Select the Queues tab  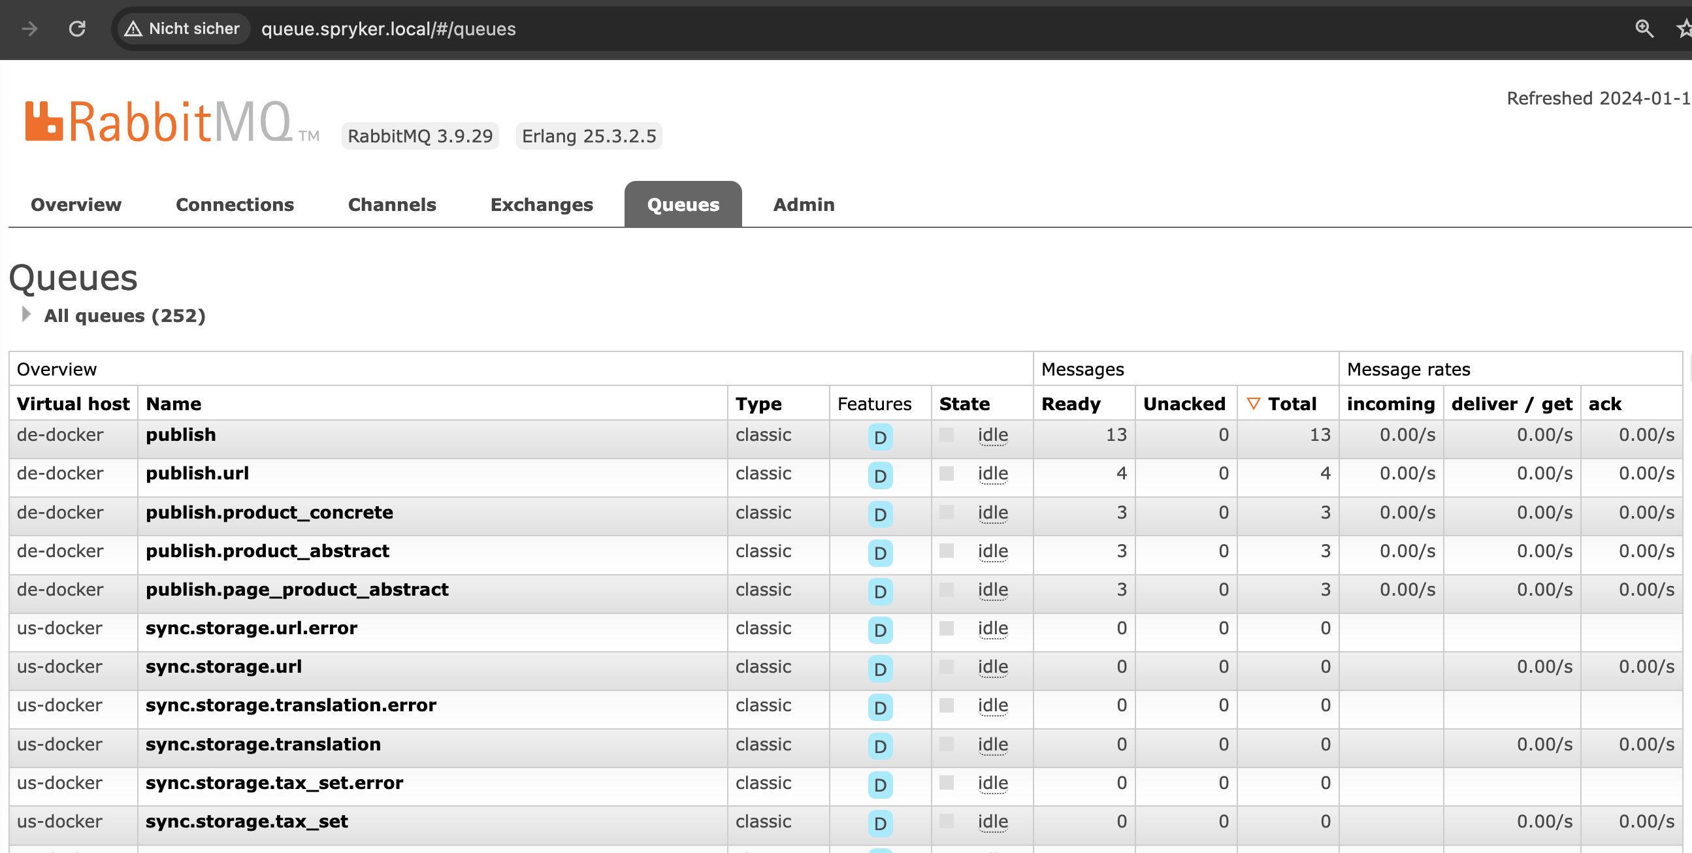click(x=683, y=205)
